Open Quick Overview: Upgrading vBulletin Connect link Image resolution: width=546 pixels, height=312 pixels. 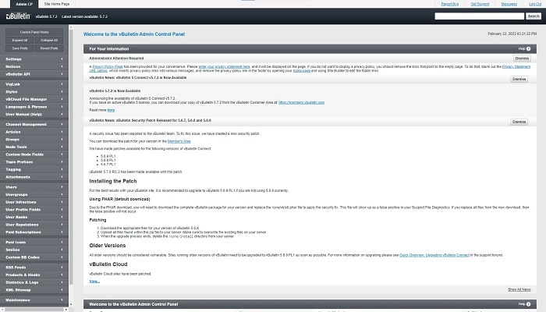[x=434, y=255]
